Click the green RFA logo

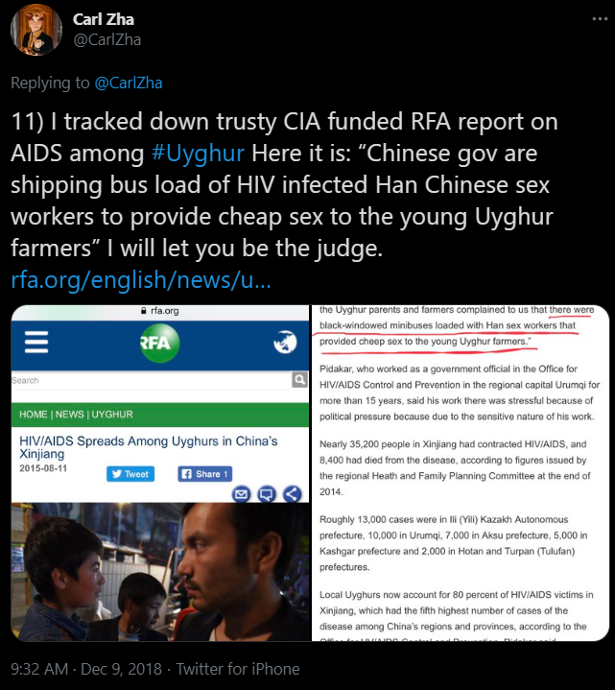159,343
